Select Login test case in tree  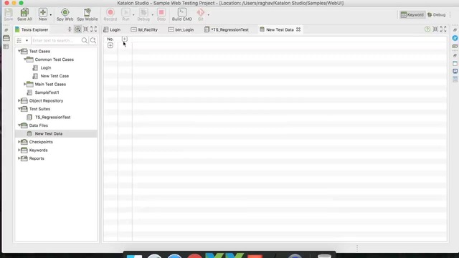[46, 67]
